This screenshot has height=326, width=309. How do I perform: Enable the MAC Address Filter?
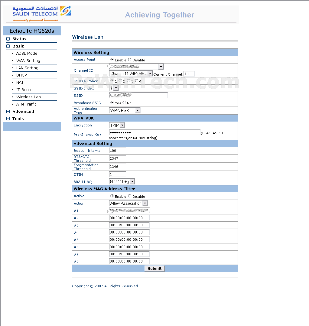pos(112,196)
